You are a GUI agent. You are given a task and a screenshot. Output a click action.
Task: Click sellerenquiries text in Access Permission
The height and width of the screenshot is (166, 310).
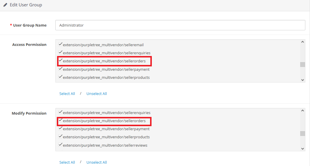(x=107, y=53)
